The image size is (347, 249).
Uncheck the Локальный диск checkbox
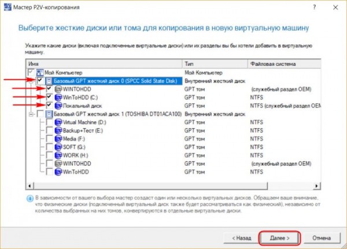point(49,106)
